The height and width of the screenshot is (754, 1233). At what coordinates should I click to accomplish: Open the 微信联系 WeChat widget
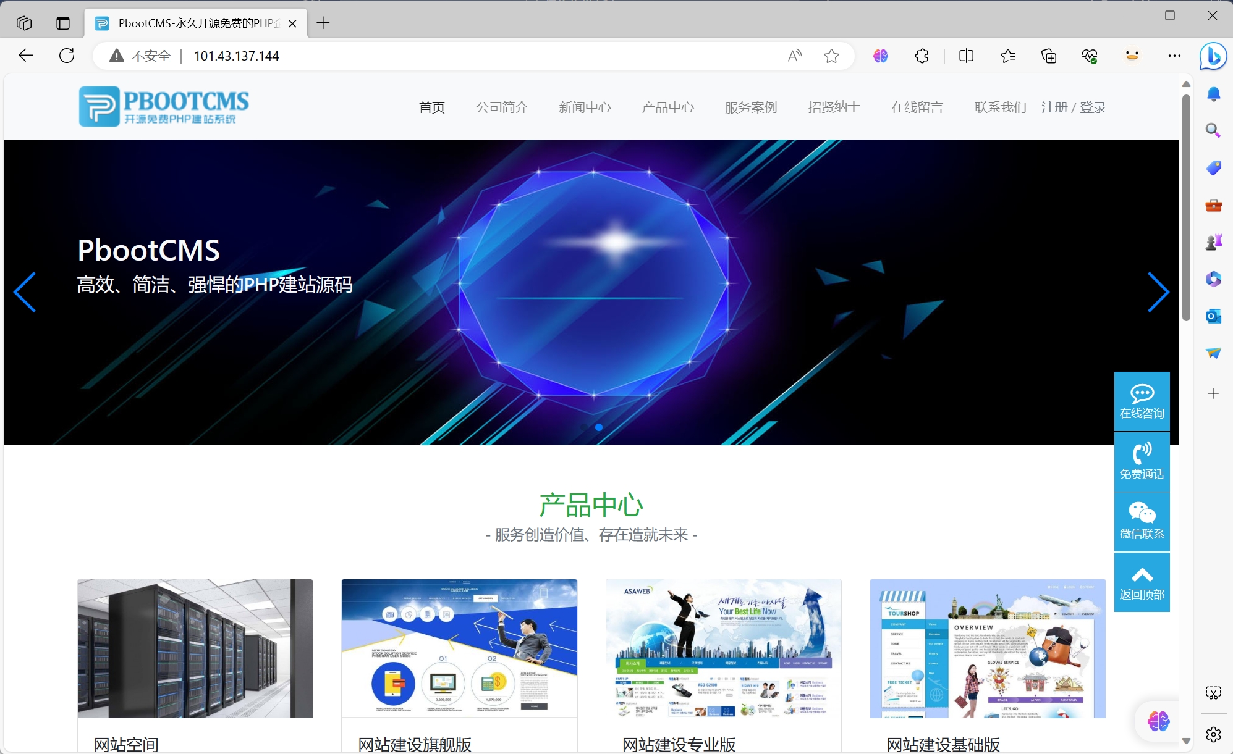pos(1142,521)
